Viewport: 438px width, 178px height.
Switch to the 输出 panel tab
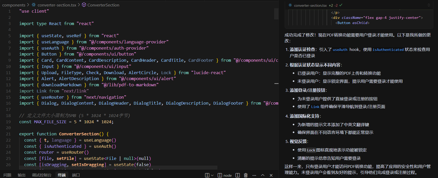[22, 175]
